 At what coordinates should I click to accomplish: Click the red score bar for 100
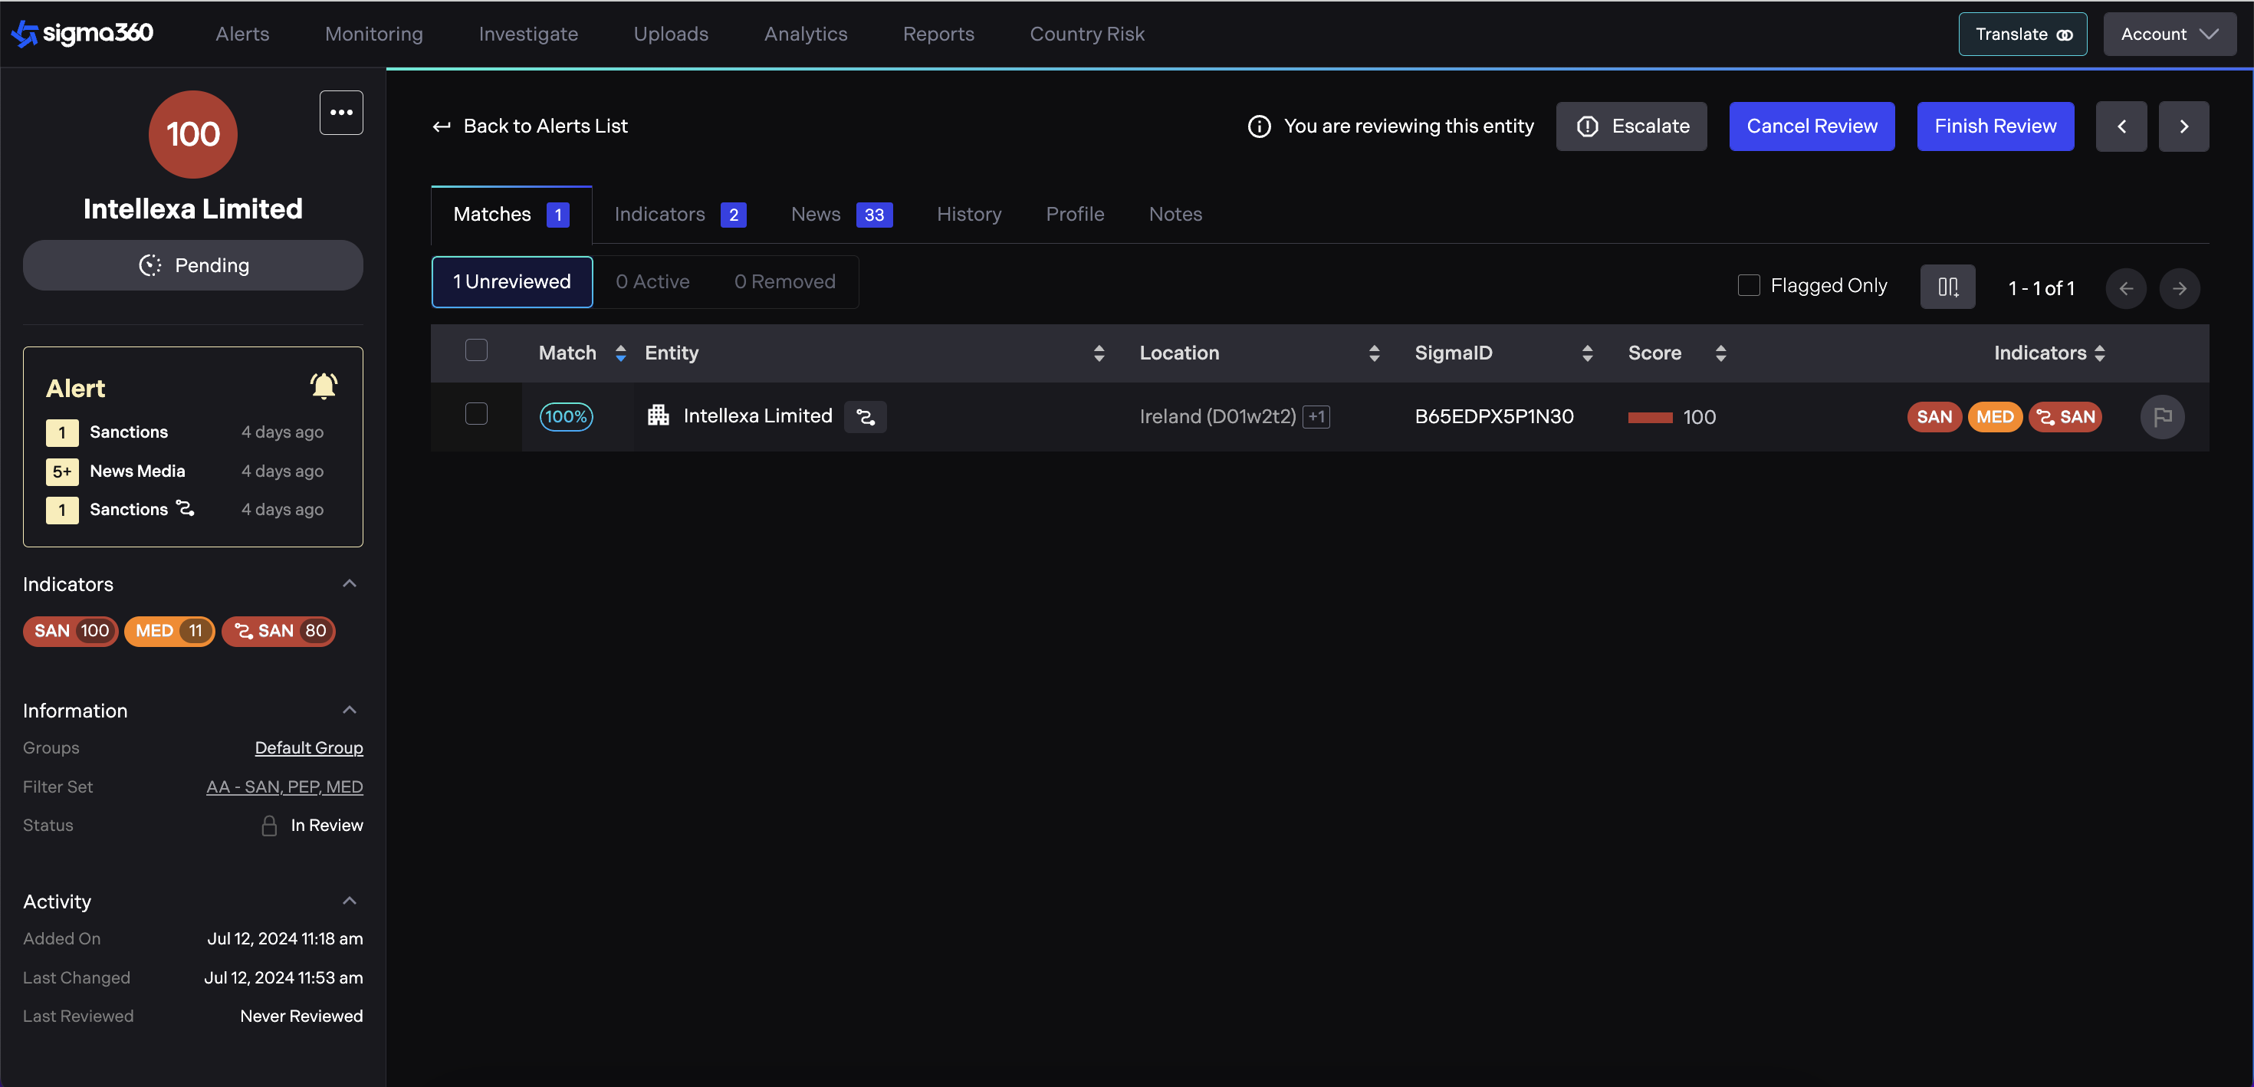[1649, 418]
